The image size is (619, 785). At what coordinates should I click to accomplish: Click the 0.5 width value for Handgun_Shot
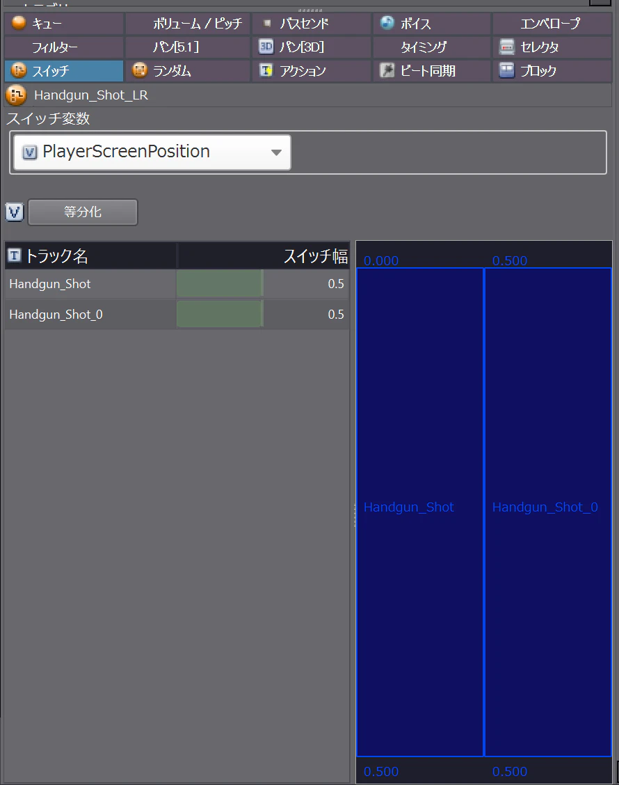(336, 284)
